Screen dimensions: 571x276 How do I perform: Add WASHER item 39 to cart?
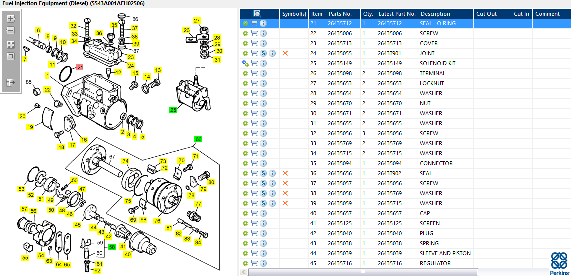(254, 203)
